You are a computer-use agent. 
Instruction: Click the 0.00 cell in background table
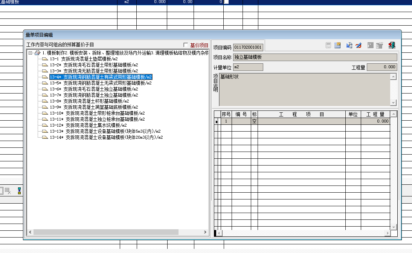tap(180, 2)
